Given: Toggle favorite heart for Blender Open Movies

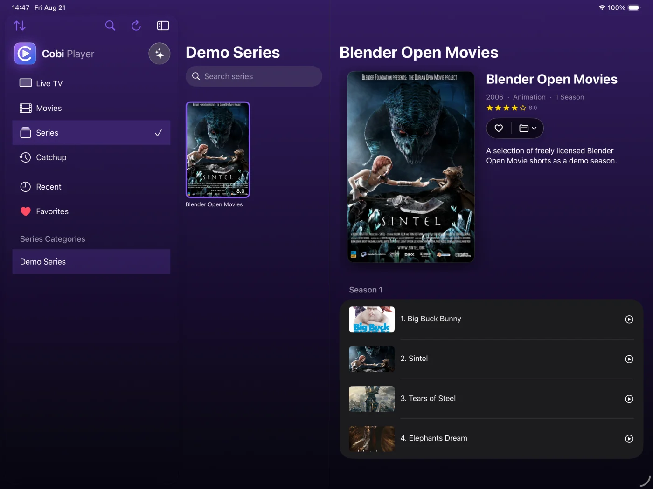Looking at the screenshot, I should (499, 128).
